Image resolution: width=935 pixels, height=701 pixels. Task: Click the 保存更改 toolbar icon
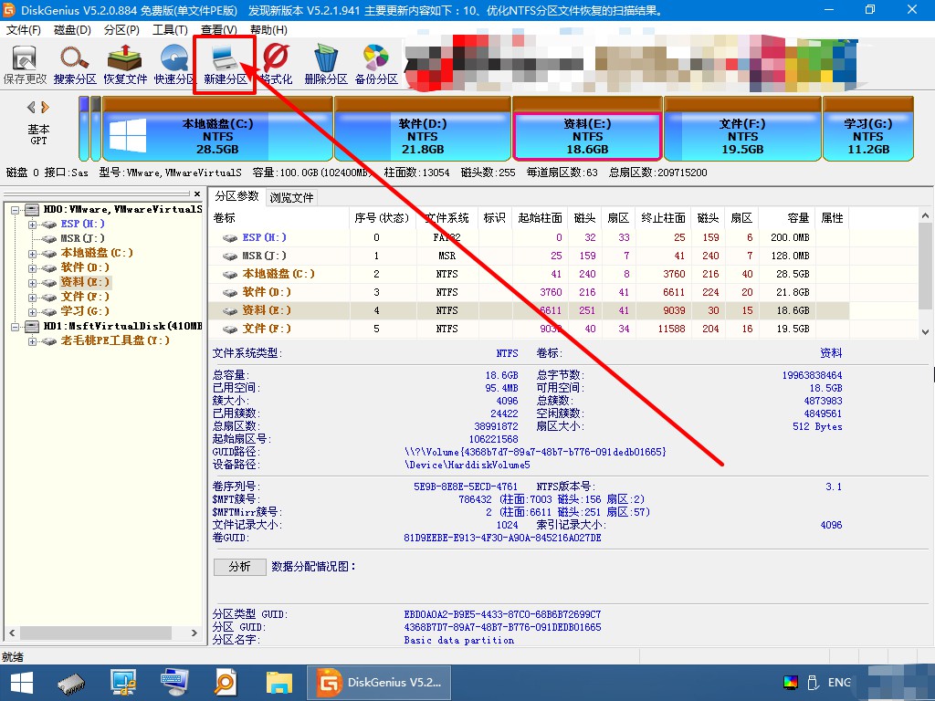pos(25,65)
